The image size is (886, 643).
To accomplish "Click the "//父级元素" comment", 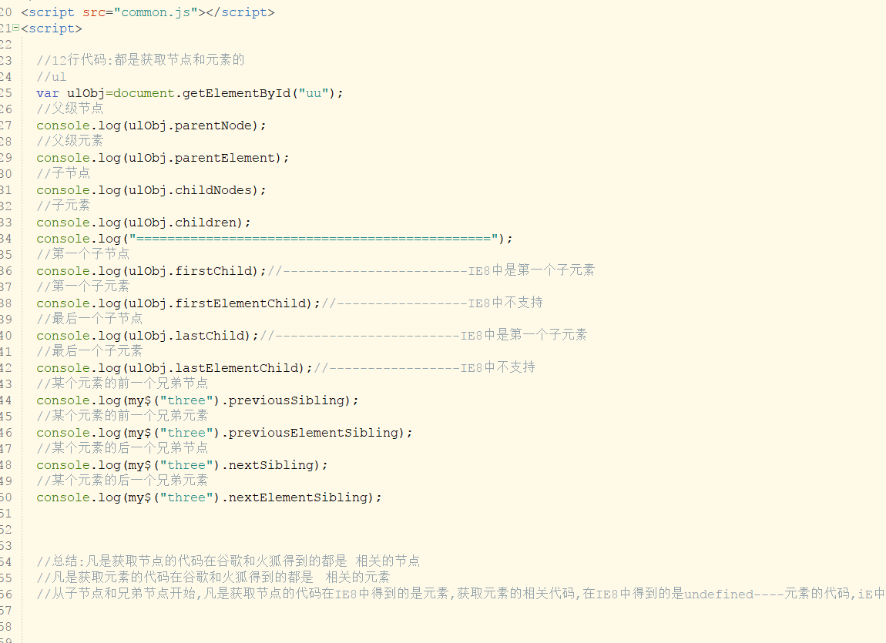I will click(70, 141).
